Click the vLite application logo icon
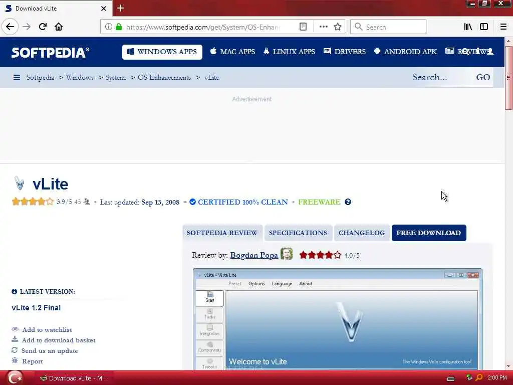The width and height of the screenshot is (513, 385). [x=20, y=183]
